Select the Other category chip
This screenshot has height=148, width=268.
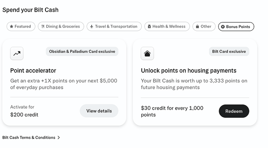204,26
